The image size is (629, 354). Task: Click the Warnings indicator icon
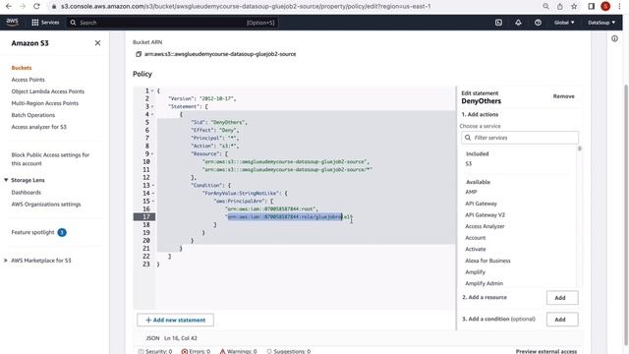coord(223,351)
